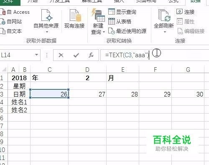209x165 pixels.
Task: Select column D header
Action: coord(87,69)
